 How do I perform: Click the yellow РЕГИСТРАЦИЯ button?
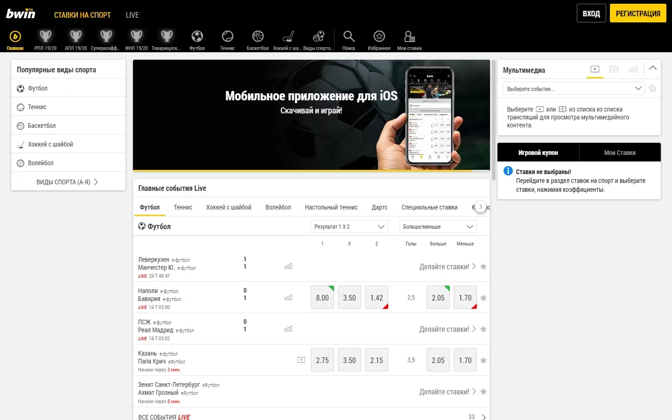(638, 14)
